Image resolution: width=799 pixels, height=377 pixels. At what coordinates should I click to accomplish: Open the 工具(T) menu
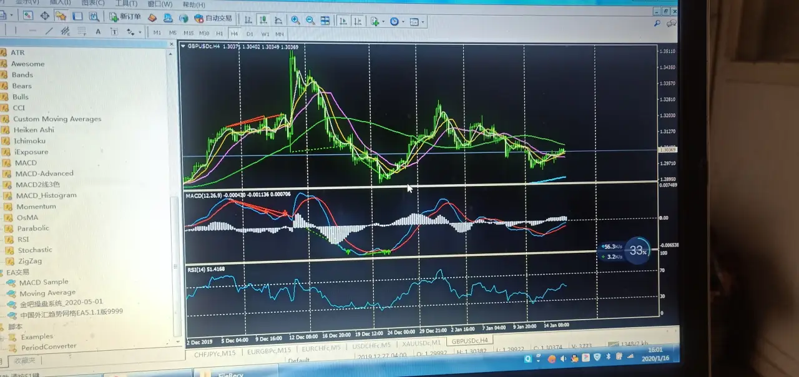(126, 4)
